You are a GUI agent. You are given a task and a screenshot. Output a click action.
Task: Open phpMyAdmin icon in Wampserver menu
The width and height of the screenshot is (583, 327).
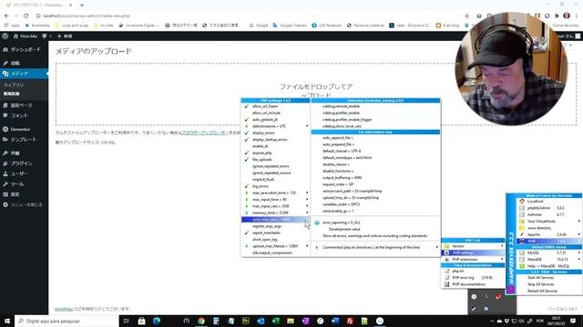click(x=522, y=208)
